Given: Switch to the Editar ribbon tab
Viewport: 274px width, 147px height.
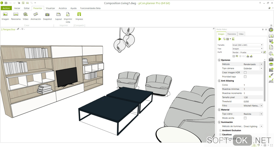Looking at the screenshot, I should (27, 8).
